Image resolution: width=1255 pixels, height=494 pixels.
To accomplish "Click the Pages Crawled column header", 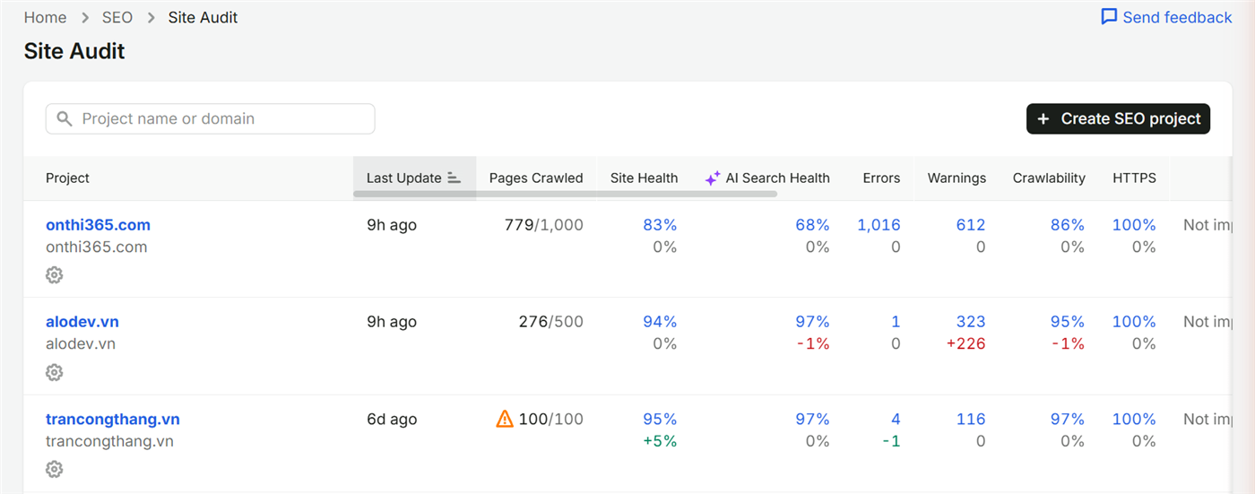I will 536,178.
